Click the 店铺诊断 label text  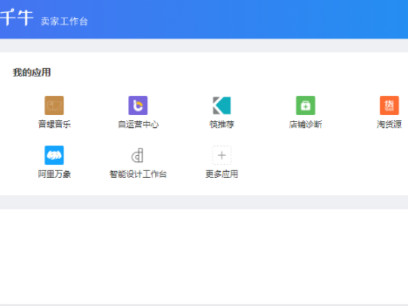[x=305, y=124]
